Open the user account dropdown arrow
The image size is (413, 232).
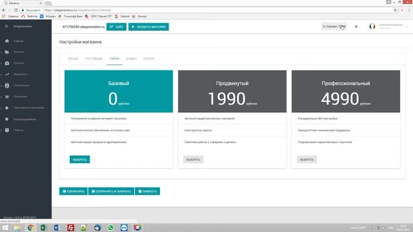(407, 27)
